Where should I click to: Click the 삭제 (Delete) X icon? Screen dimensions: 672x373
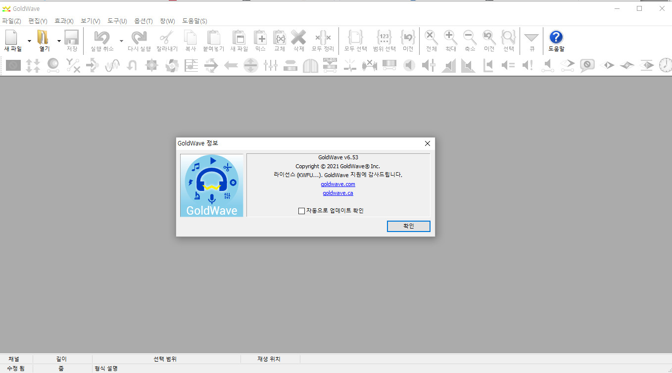[x=298, y=37]
